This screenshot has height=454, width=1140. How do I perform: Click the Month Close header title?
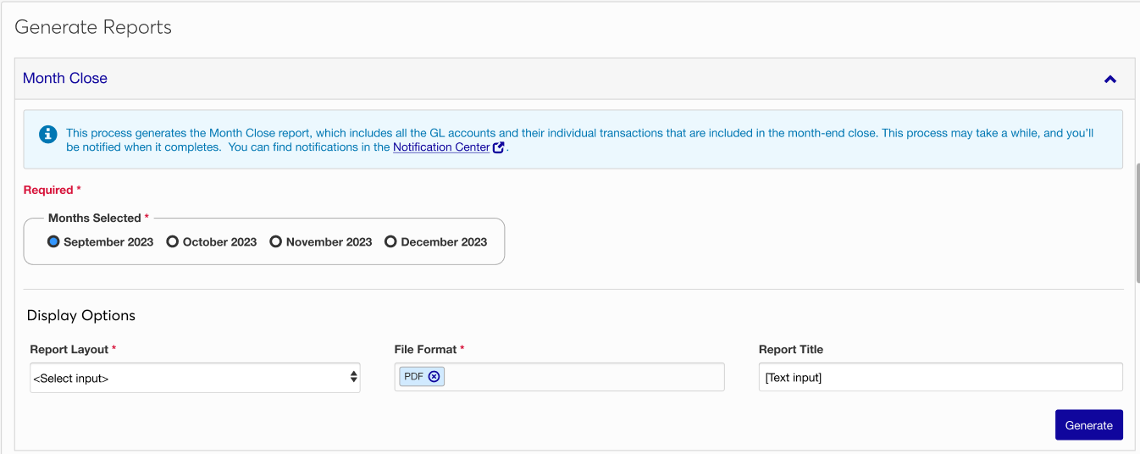tap(65, 78)
